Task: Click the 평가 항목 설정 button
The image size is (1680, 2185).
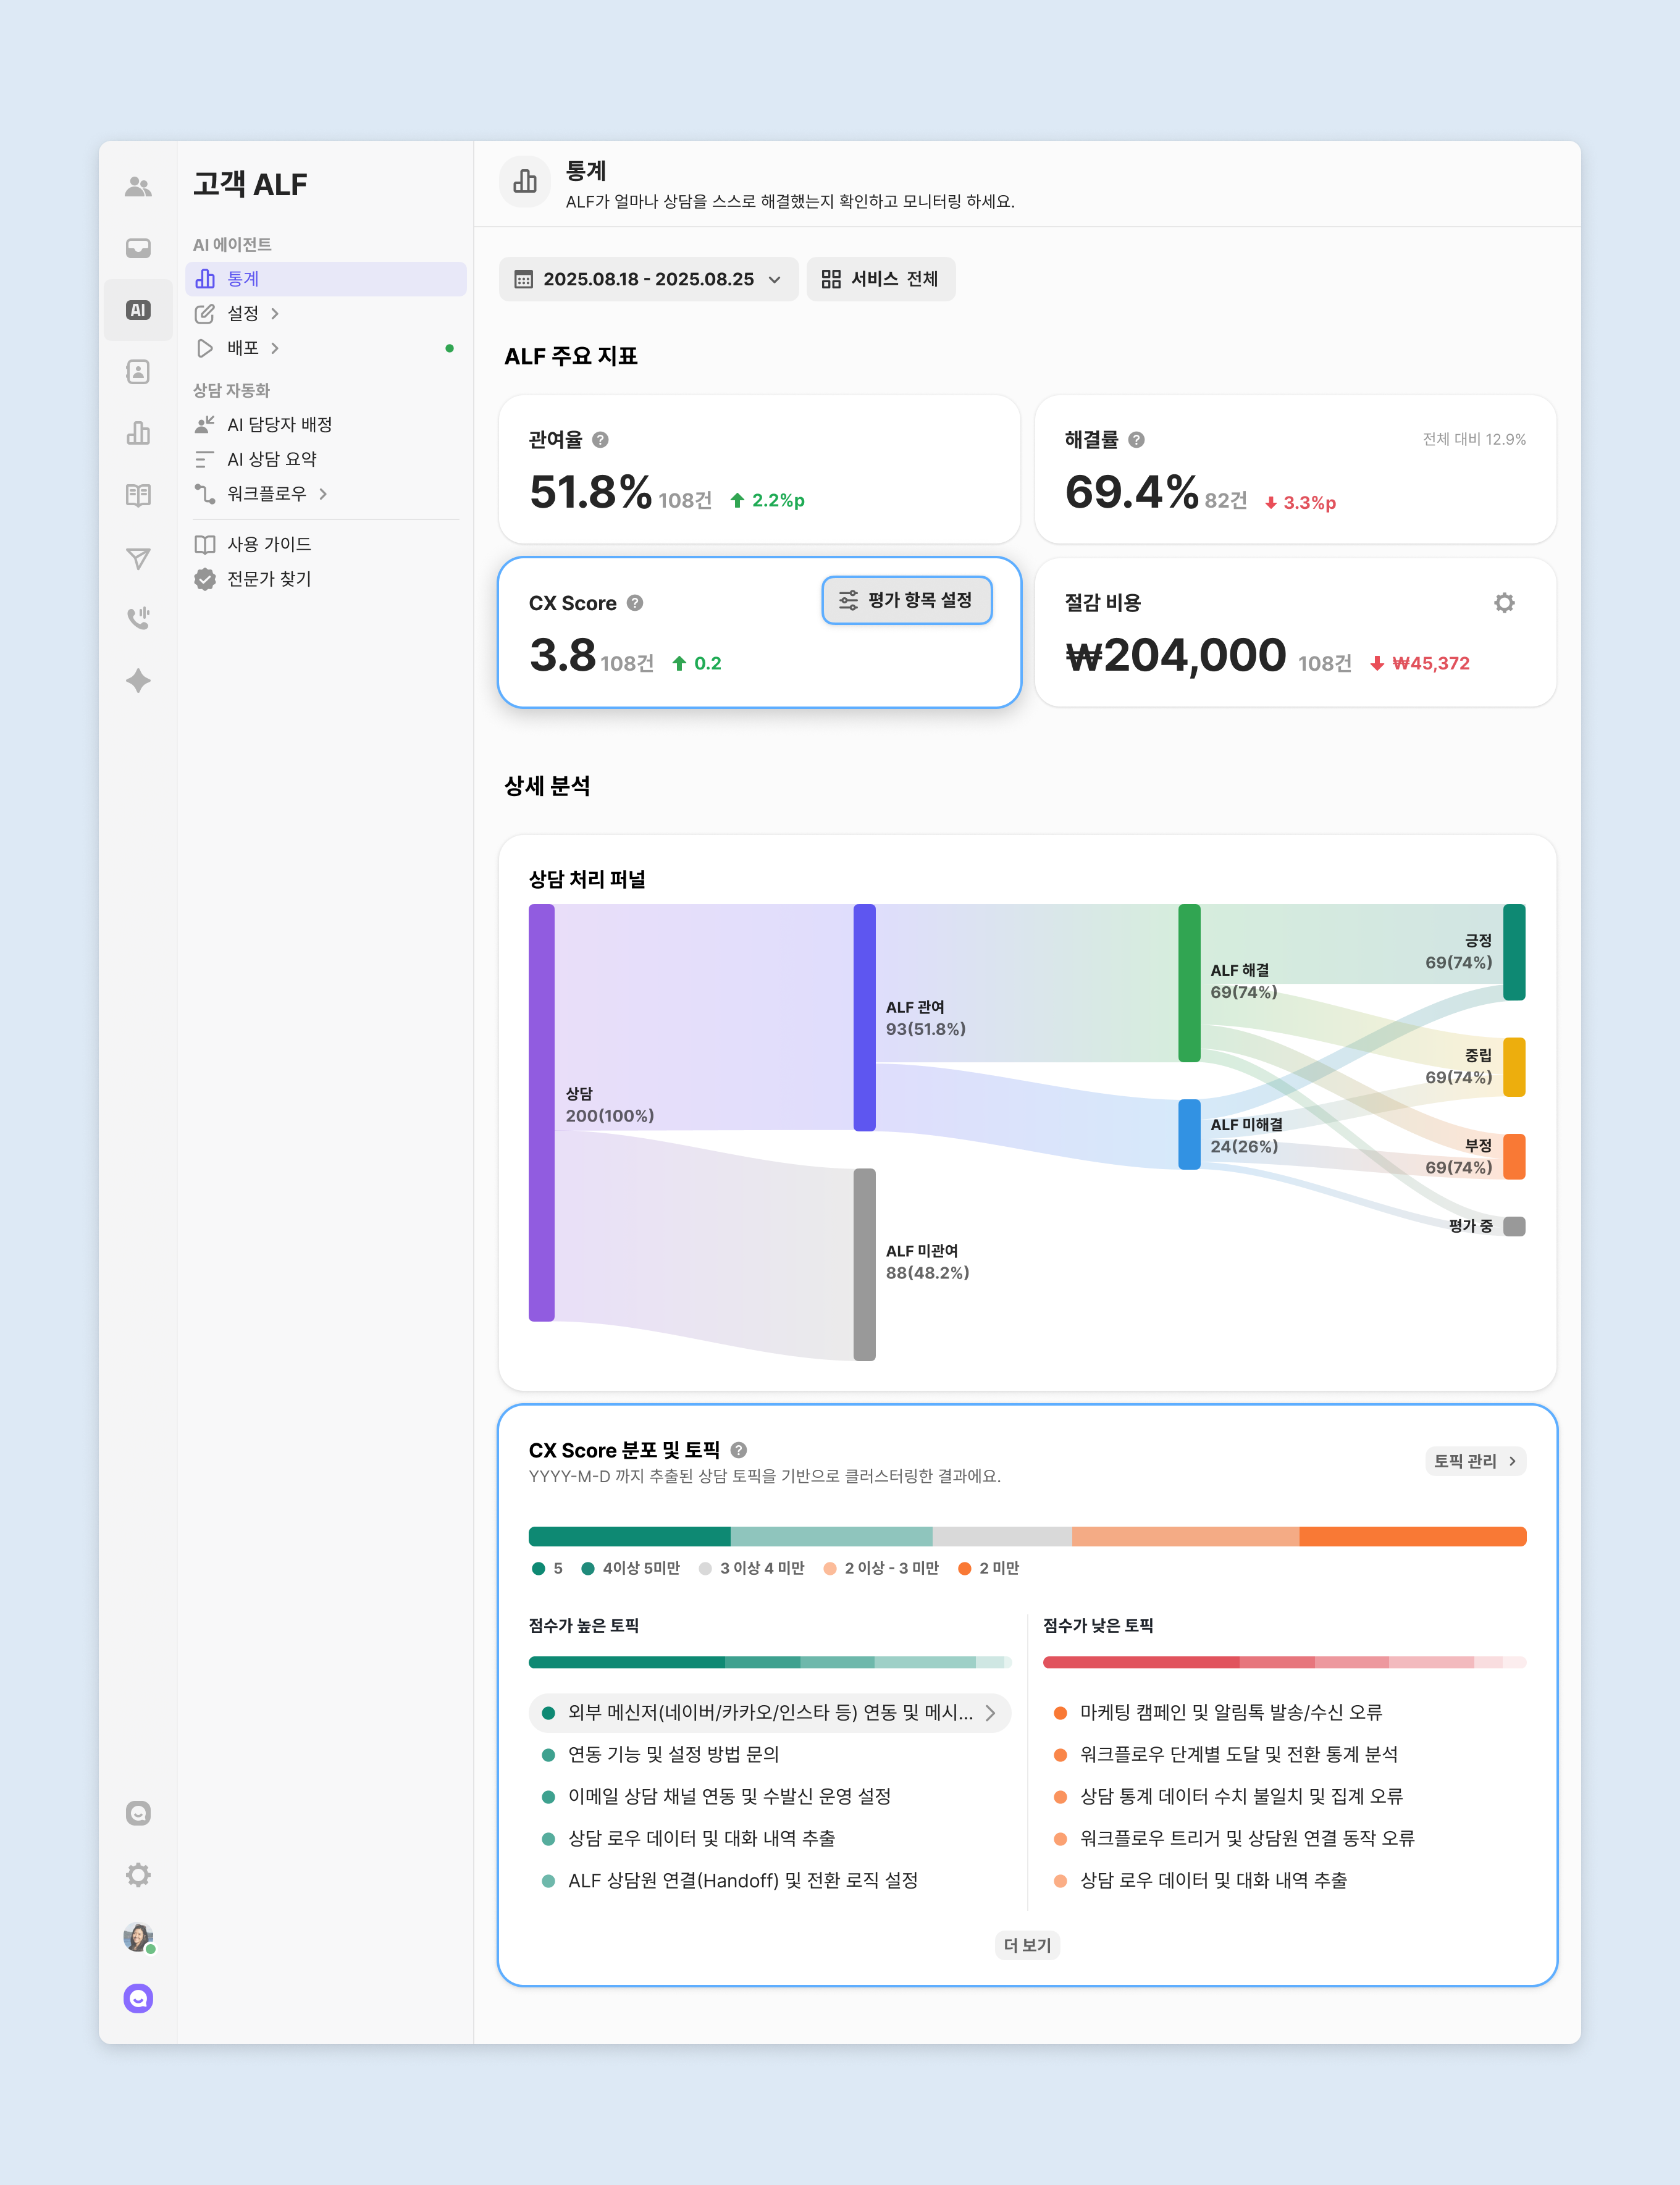Action: (x=906, y=600)
